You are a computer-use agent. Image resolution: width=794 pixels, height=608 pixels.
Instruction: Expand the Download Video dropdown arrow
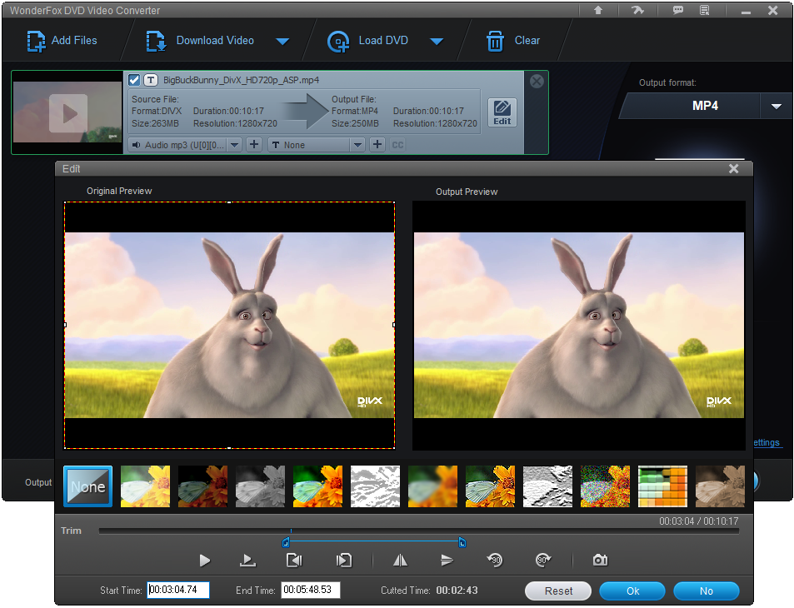coord(283,40)
